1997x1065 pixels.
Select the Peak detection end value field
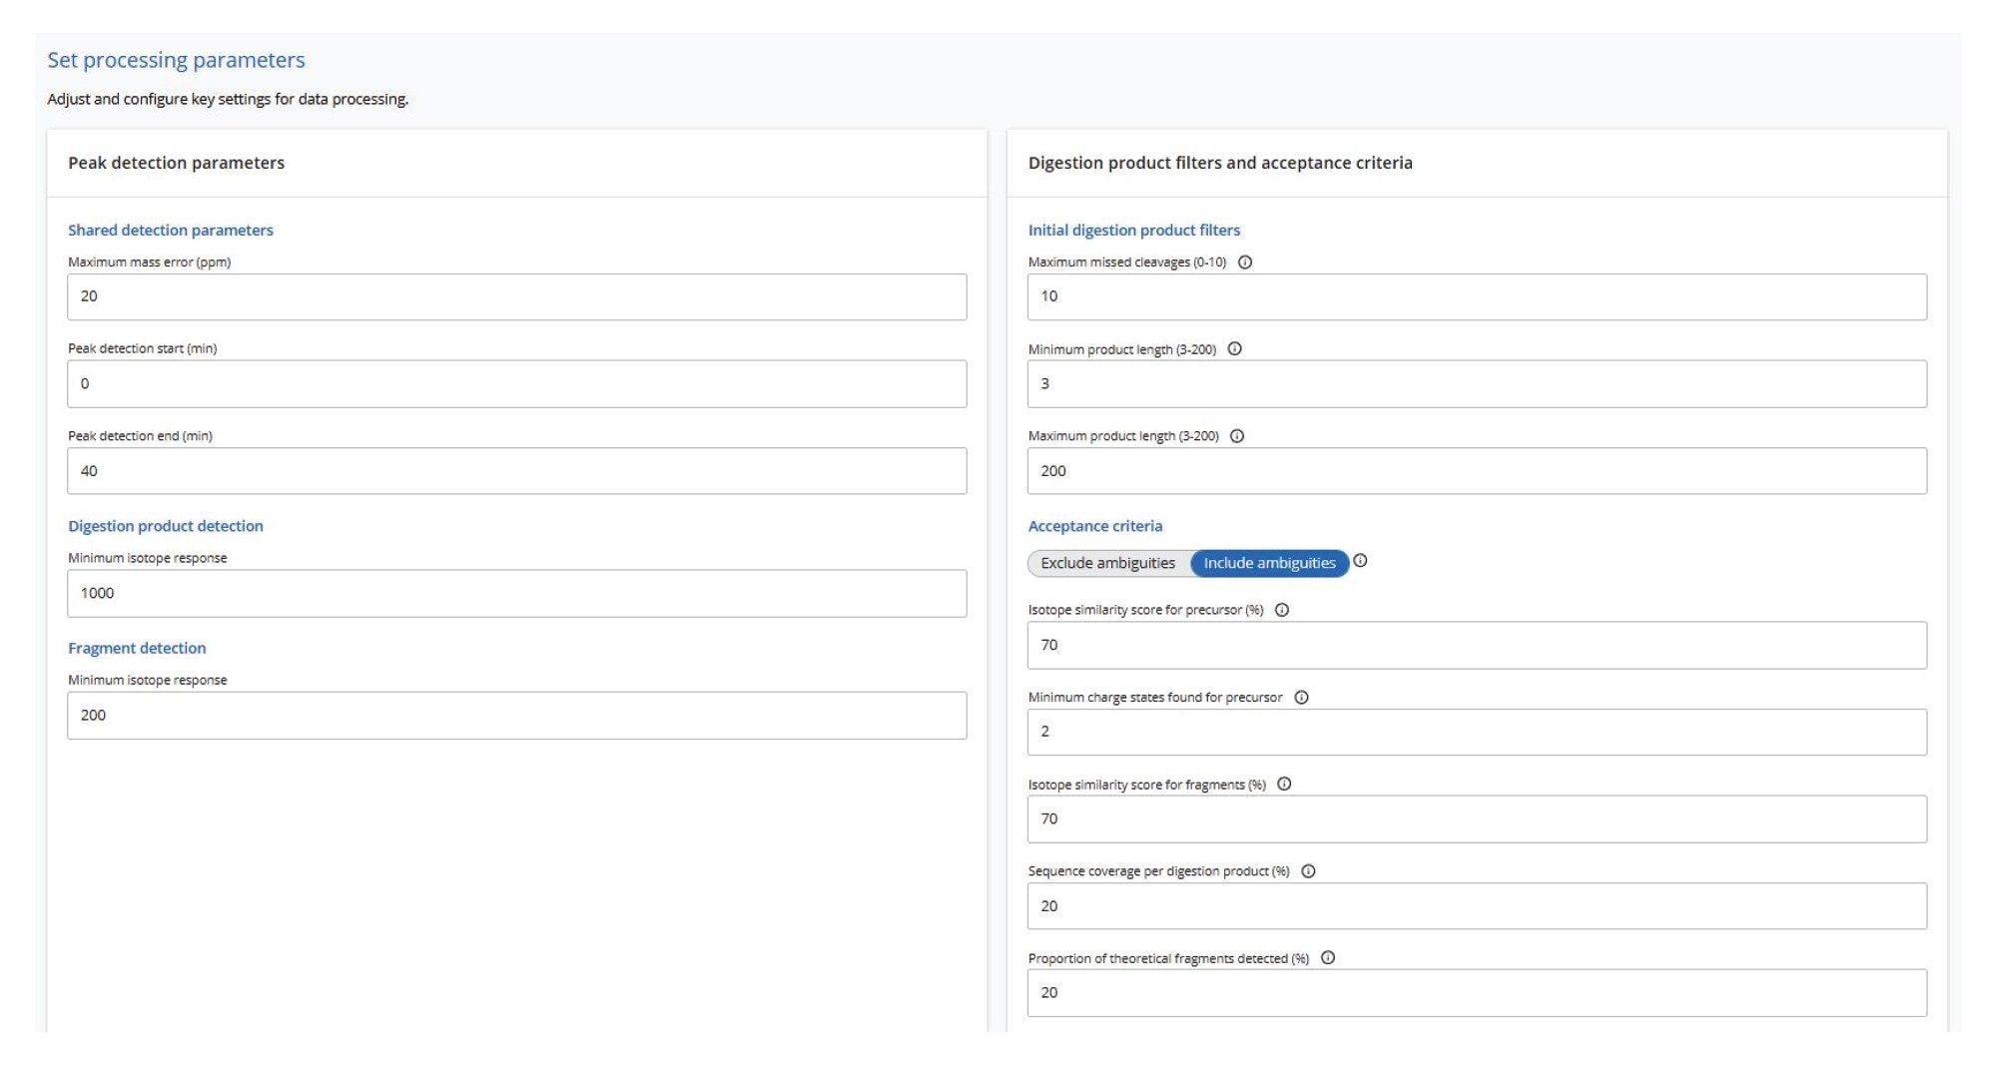(516, 469)
